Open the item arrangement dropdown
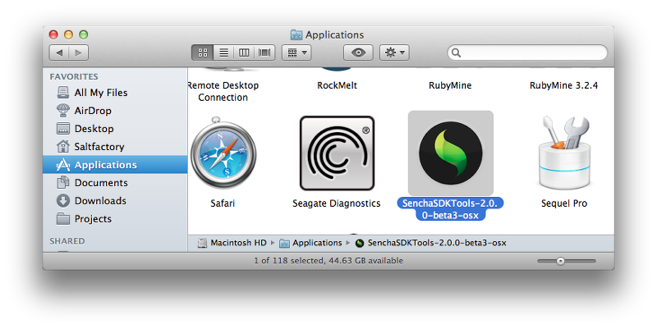This screenshot has width=657, height=329. (x=296, y=53)
